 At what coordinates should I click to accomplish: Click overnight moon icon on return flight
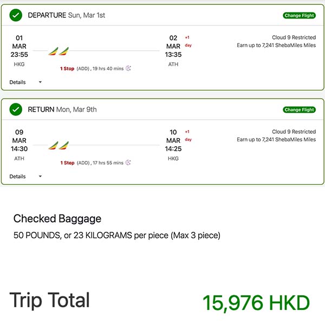pos(128,162)
